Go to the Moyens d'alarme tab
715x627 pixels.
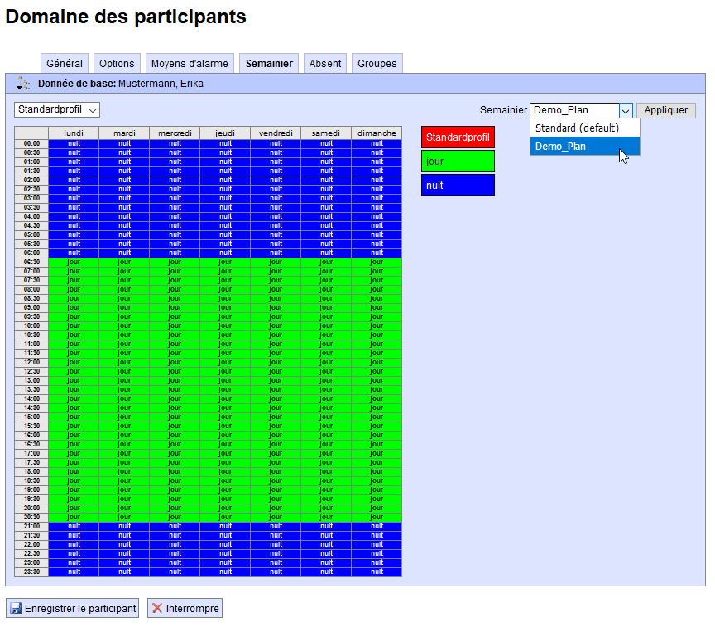190,64
